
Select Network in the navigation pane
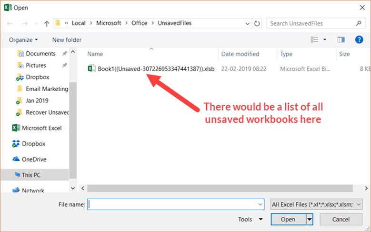(29, 190)
